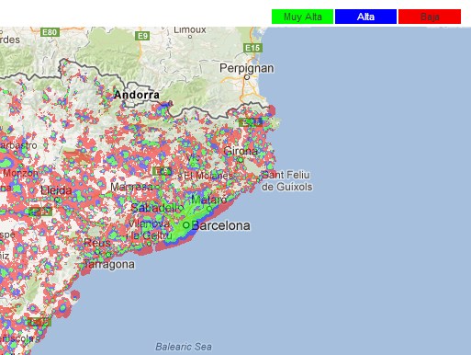The width and height of the screenshot is (471, 355).
Task: Click the Manresa town label
Action: tap(131, 187)
